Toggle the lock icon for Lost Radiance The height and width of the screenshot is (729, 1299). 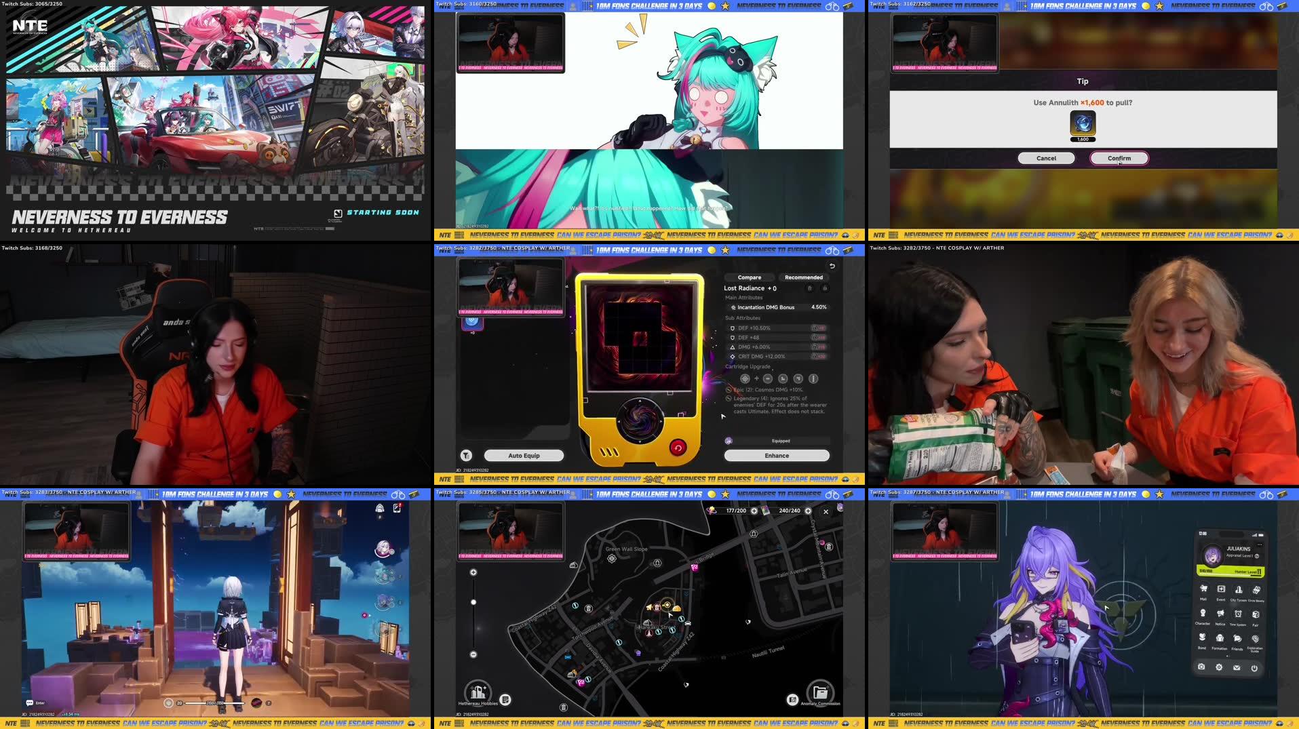point(825,288)
